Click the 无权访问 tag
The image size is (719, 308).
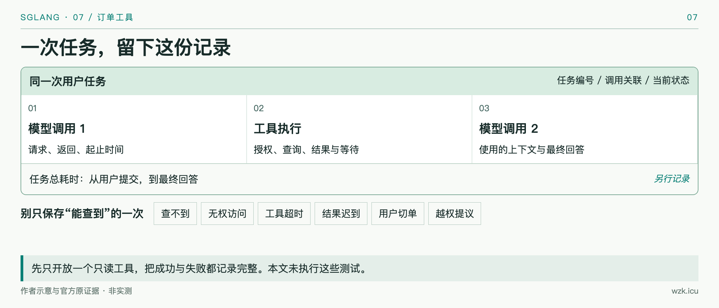pos(227,214)
